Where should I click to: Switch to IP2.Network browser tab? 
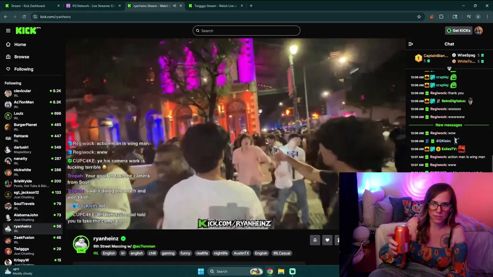pyautogui.click(x=93, y=6)
